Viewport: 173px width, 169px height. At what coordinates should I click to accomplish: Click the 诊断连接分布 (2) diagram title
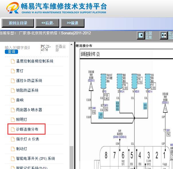[x=90, y=54]
